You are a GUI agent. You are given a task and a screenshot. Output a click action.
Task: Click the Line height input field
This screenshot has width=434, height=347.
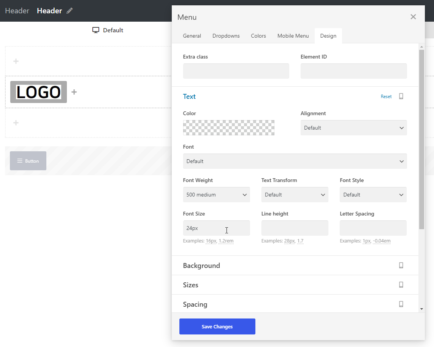295,228
